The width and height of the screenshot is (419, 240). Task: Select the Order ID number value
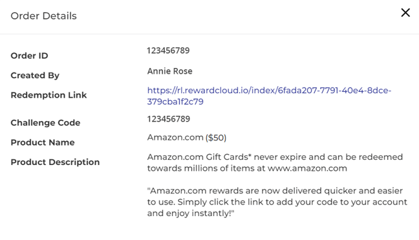[168, 50]
